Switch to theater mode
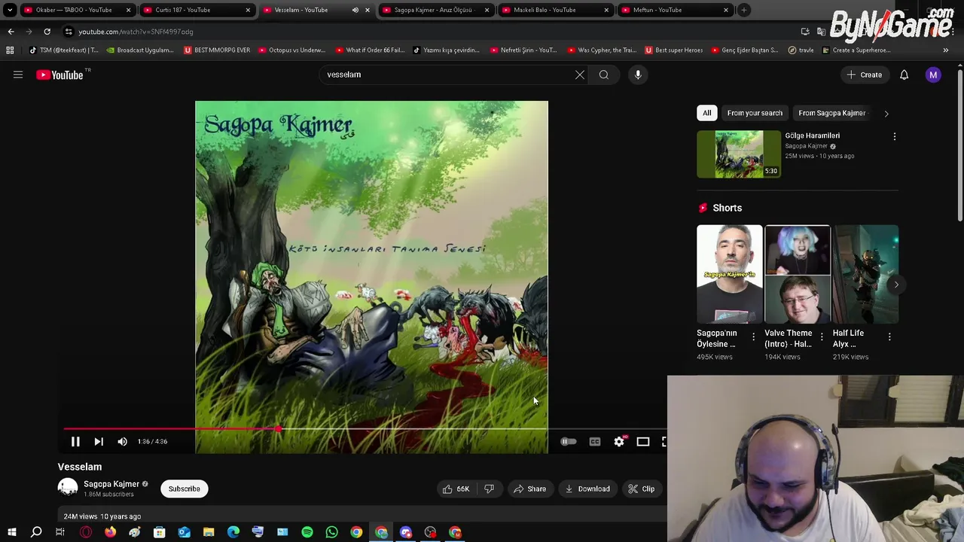 click(x=643, y=442)
